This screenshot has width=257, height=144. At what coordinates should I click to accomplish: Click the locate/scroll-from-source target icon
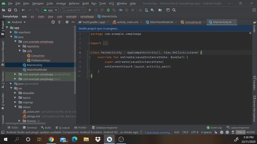pyautogui.click(x=53, y=22)
